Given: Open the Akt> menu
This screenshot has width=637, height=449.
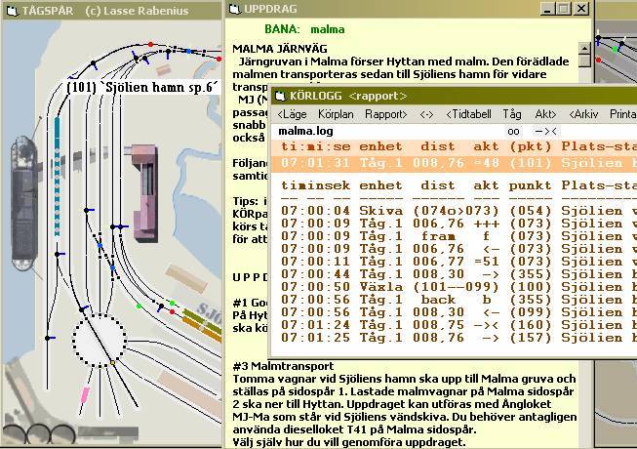Looking at the screenshot, I should (x=545, y=114).
